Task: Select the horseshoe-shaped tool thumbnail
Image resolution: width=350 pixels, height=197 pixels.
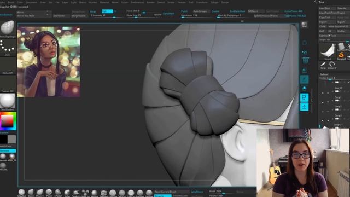Action: (332, 65)
